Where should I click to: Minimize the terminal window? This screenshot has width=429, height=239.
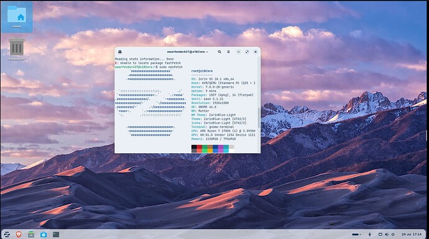(239, 52)
